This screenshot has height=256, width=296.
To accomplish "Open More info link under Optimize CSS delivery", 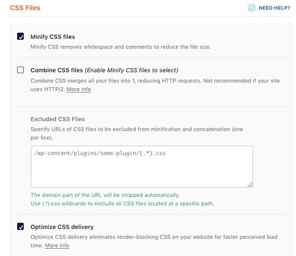I will point(57,246).
